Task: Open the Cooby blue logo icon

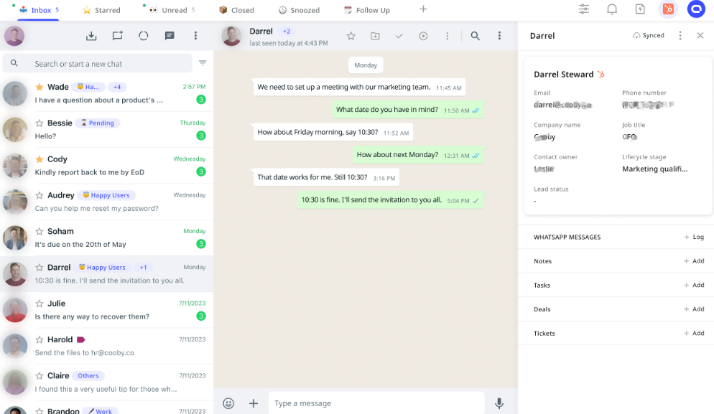Action: [x=696, y=9]
